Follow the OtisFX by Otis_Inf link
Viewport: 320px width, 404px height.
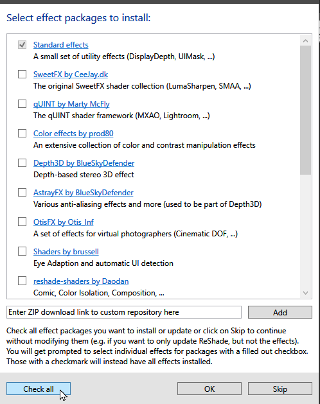tap(64, 222)
